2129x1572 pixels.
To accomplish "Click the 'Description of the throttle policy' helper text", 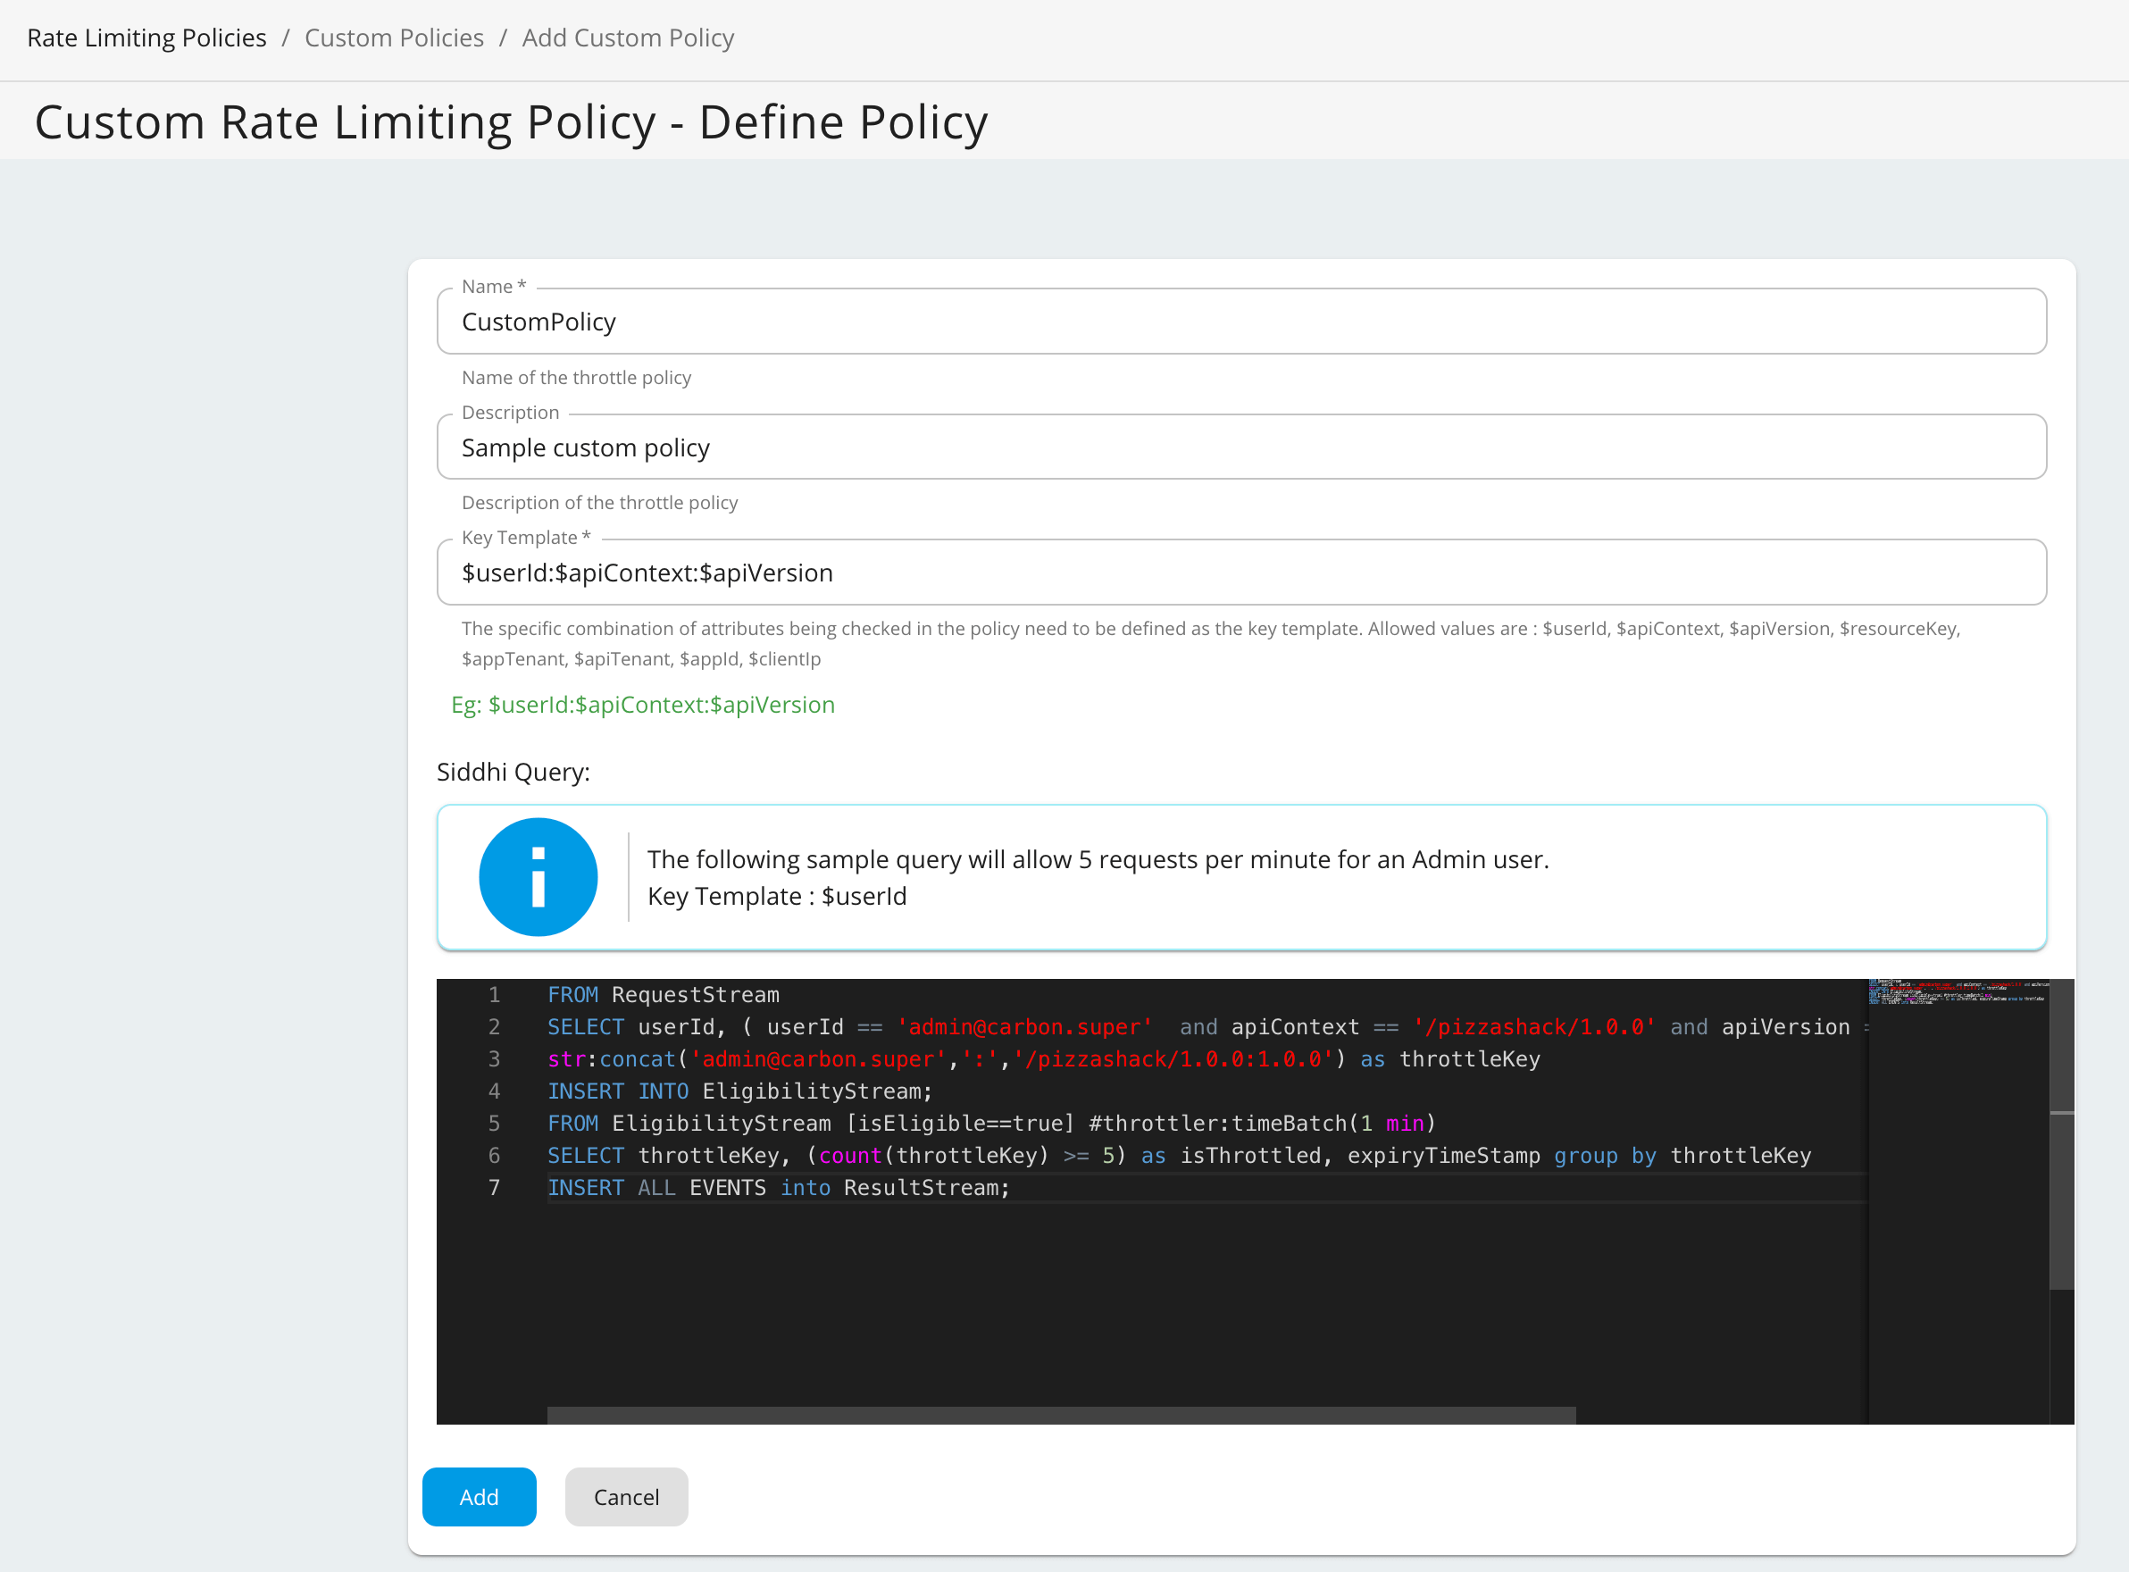I will point(599,503).
